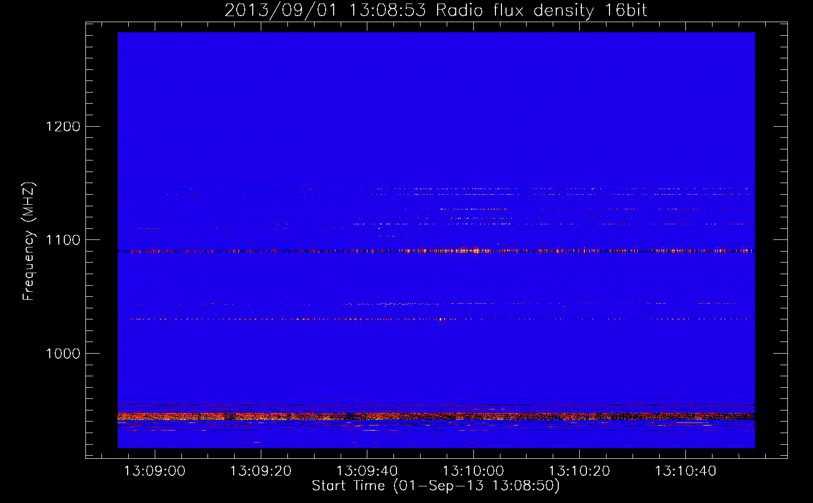Click the "Frequency (MHZ)" axis label
Screen dimensions: 813x503
click(29, 241)
